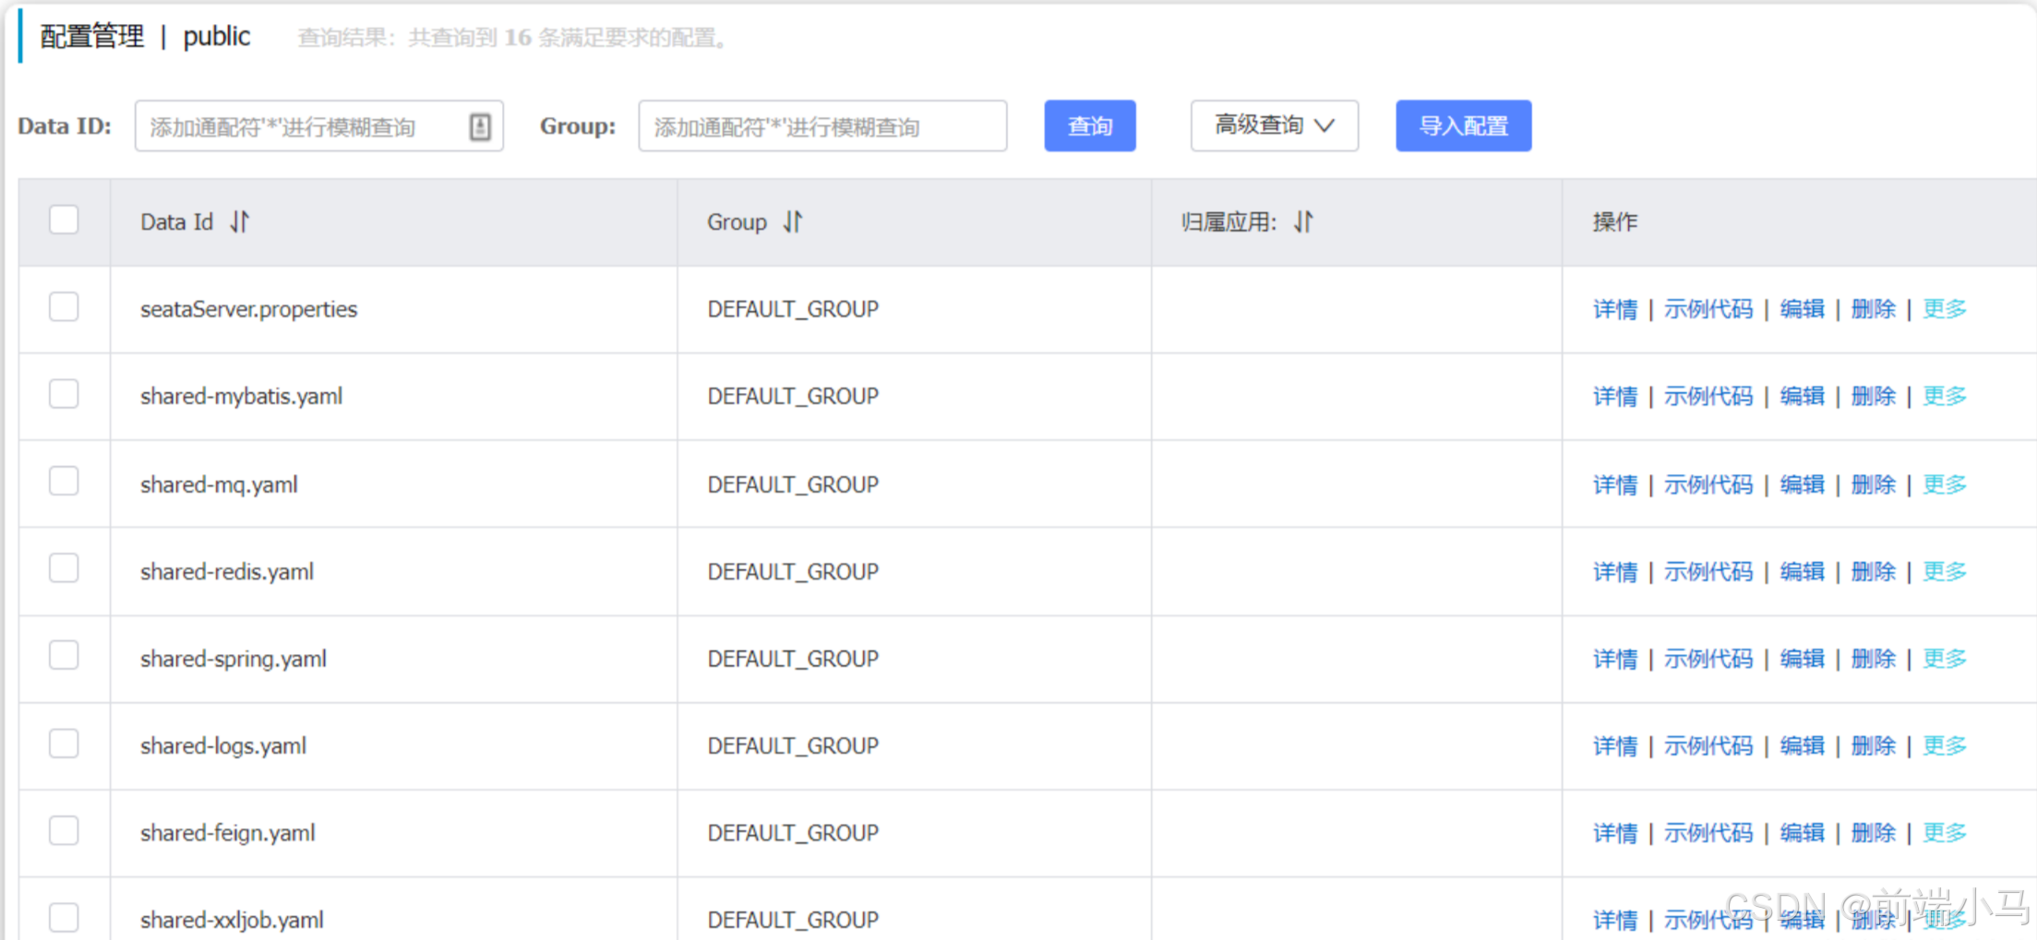Open 详情 for shared-logs.yaml
Viewport: 2037px width, 940px height.
[1615, 745]
